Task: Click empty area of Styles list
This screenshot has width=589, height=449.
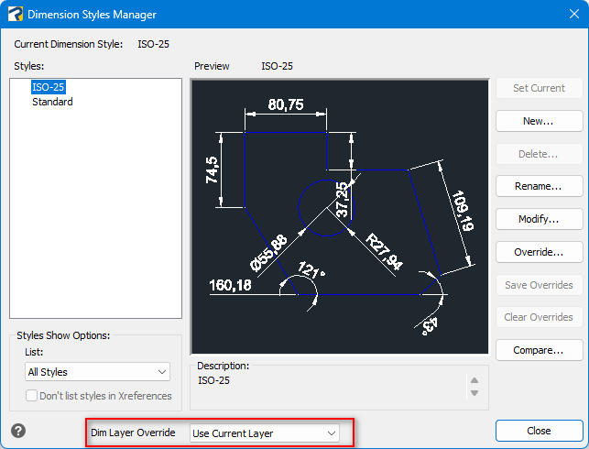Action: [96, 214]
